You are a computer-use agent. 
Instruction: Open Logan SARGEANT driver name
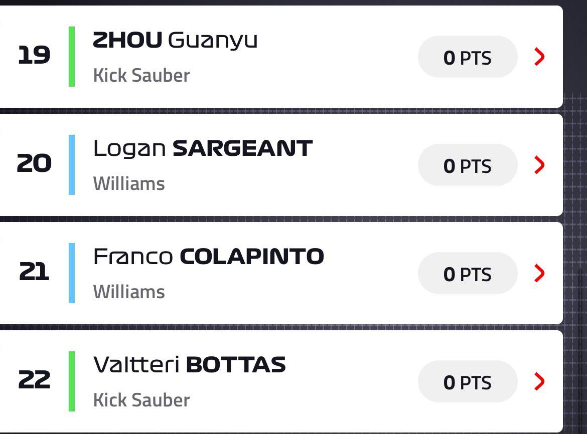pos(203,148)
